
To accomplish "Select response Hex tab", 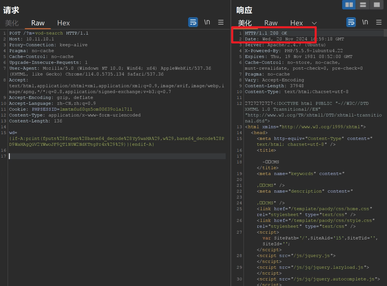I will tap(296, 23).
